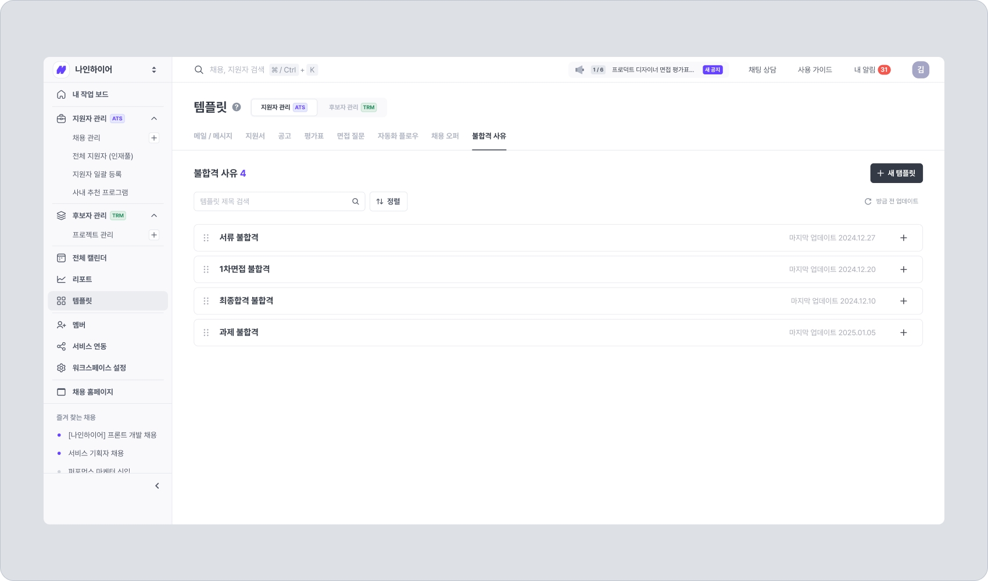Open 전체 캘린더 calendar icon
The height and width of the screenshot is (581, 988).
61,258
